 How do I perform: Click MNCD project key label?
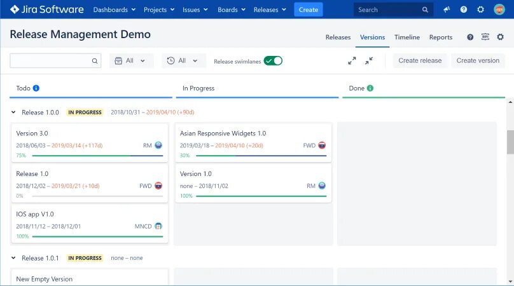point(143,226)
